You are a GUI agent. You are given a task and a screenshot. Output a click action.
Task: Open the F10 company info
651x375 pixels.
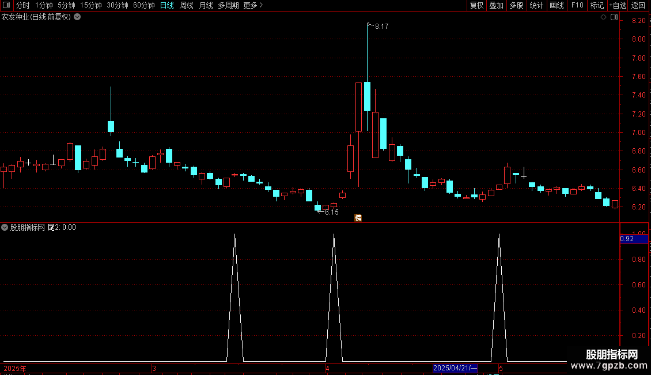(x=577, y=5)
